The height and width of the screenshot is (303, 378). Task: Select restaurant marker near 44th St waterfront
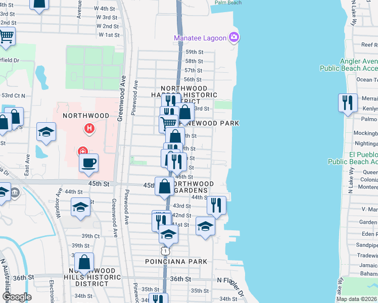click(216, 207)
